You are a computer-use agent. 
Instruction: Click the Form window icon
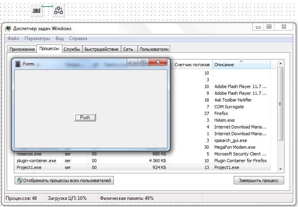coord(18,64)
